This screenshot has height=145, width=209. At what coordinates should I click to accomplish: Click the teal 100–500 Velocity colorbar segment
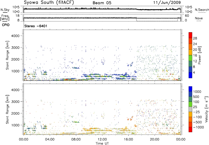coord(190,99)
